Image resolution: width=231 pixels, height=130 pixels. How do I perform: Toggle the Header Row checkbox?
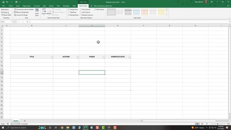coord(69,9)
